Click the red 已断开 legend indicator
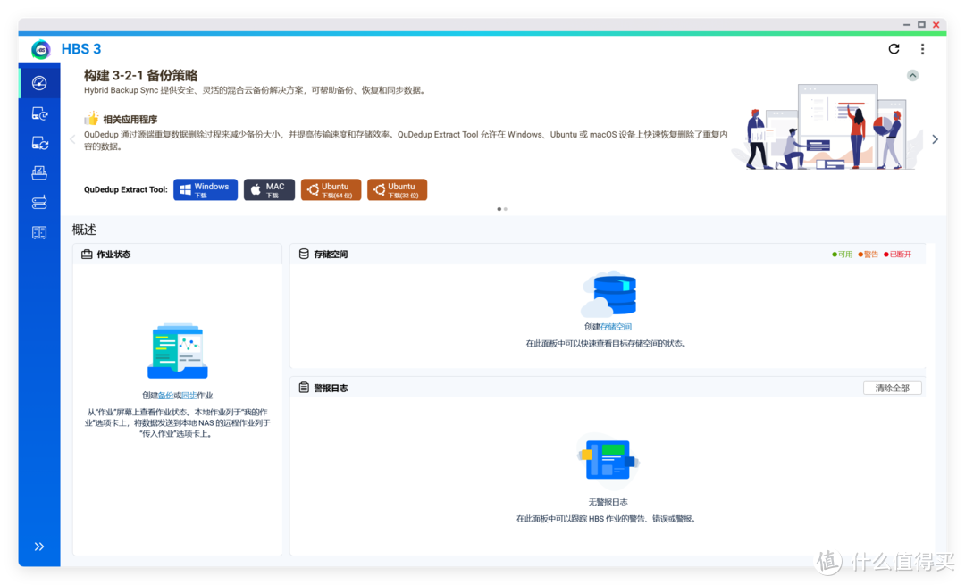 click(897, 254)
